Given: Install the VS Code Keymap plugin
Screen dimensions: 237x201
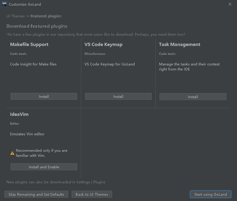Looking at the screenshot, I should [x=118, y=96].
